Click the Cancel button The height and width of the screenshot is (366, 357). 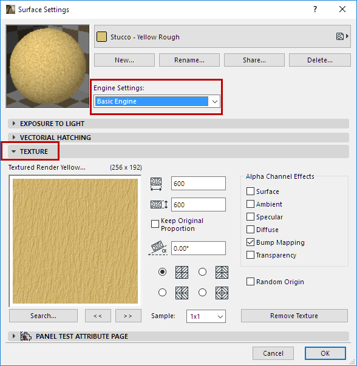[x=273, y=353]
